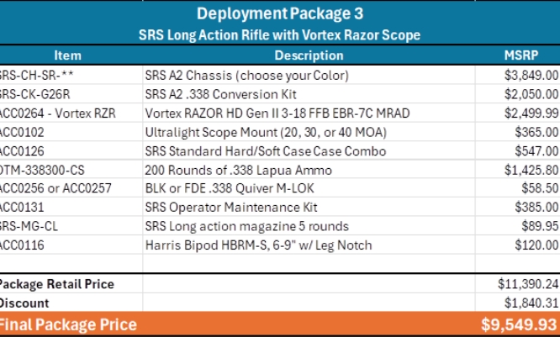Click the Item column header
Viewport: 560px width, 337px height.
[67, 55]
